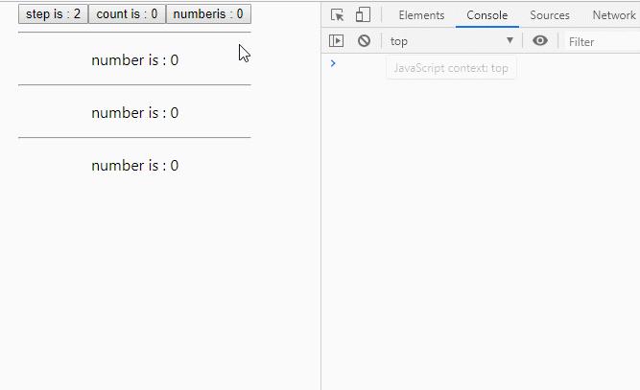
Task: Click the dropdown arrow next to top
Action: 510,41
